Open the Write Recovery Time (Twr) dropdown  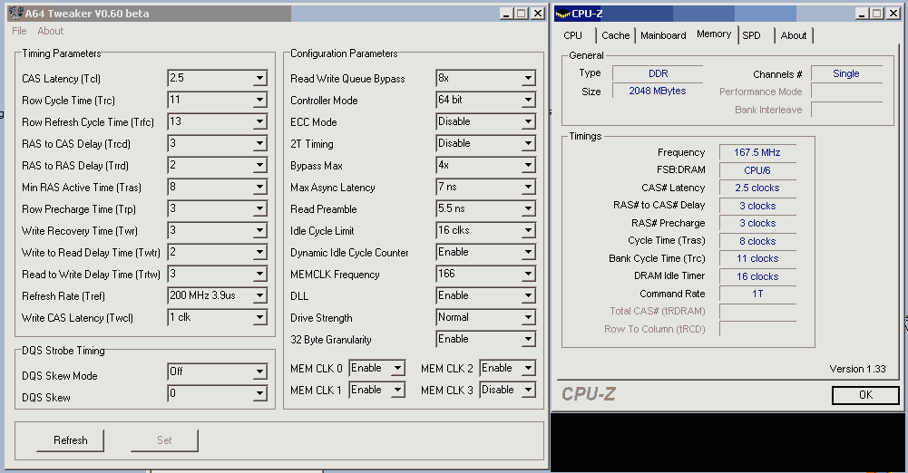260,231
